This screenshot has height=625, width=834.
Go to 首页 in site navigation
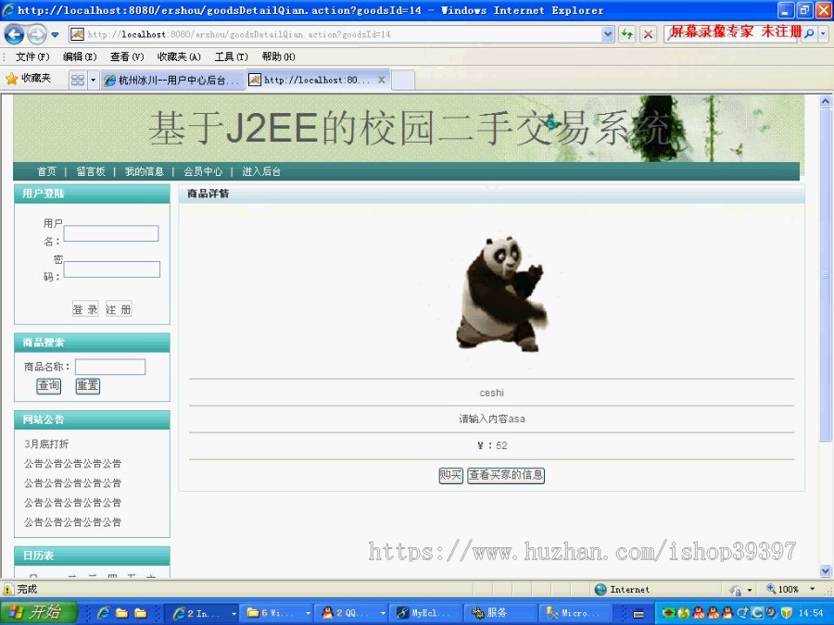[x=46, y=171]
